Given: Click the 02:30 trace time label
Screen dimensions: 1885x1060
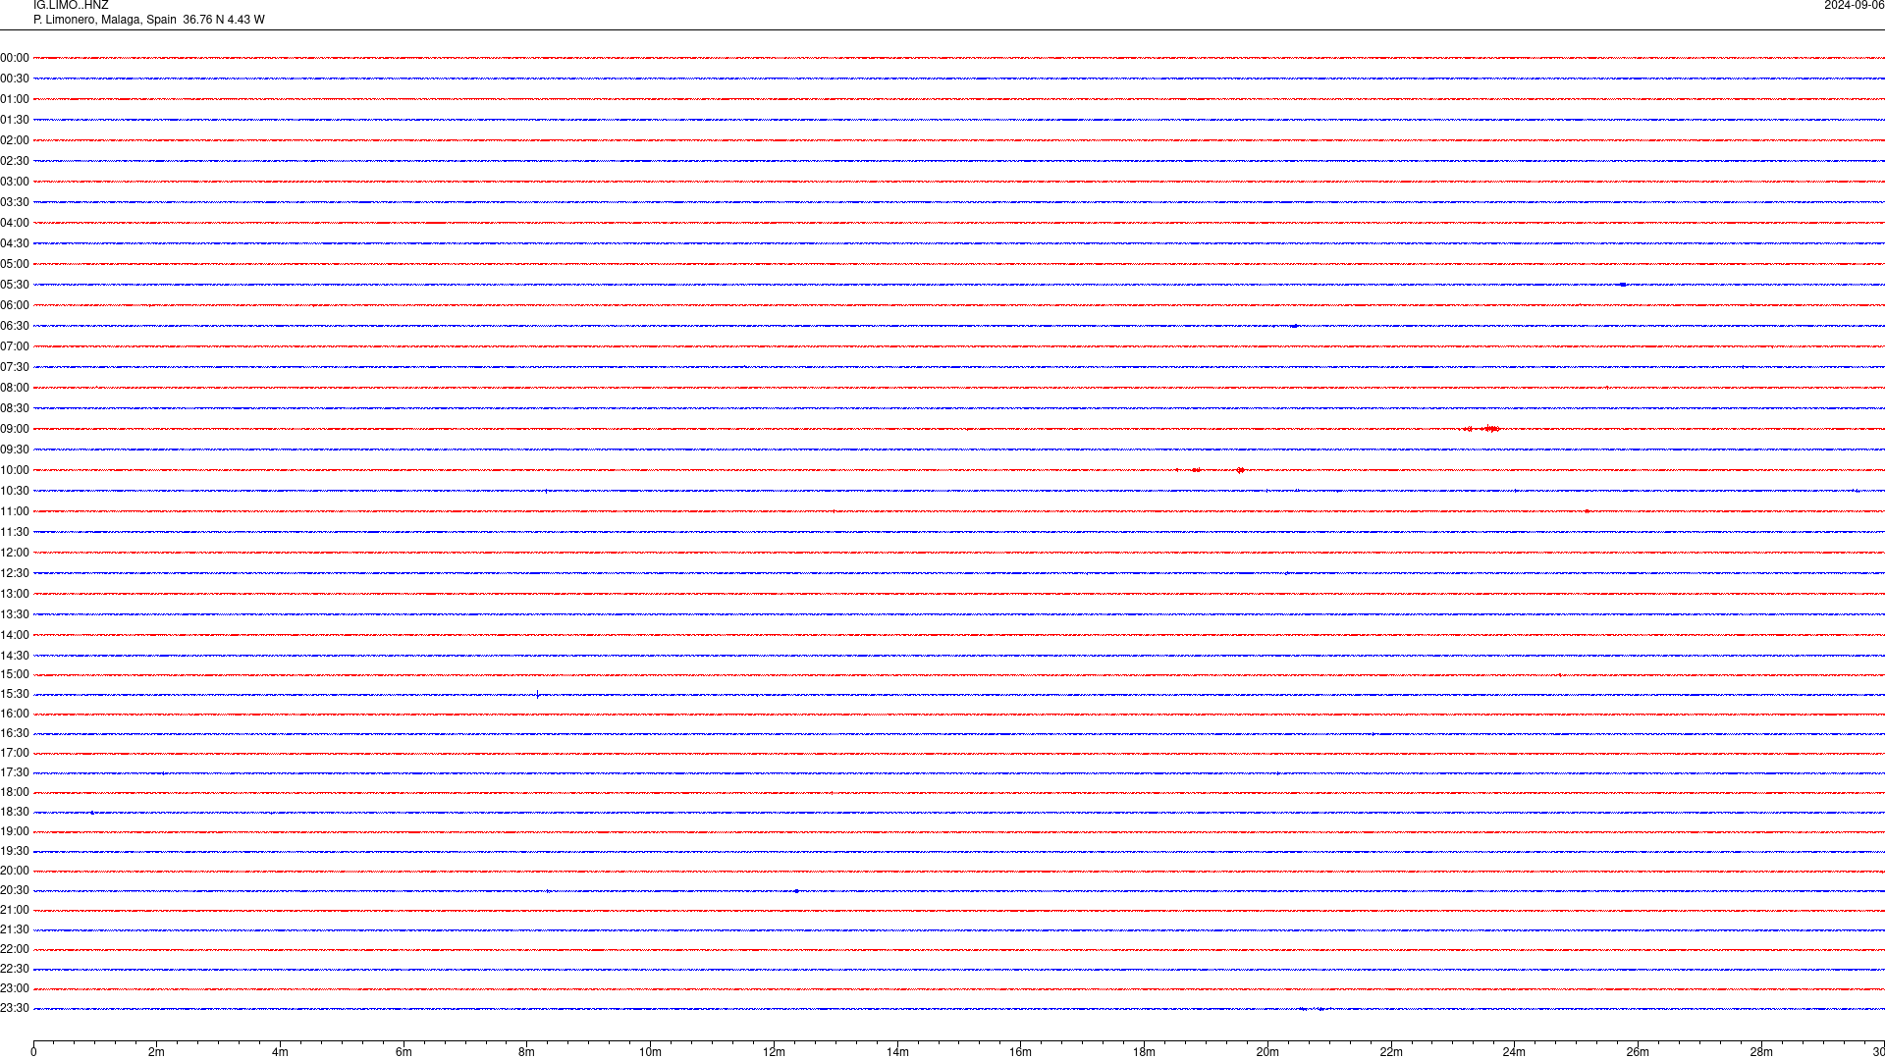Looking at the screenshot, I should 15,161.
